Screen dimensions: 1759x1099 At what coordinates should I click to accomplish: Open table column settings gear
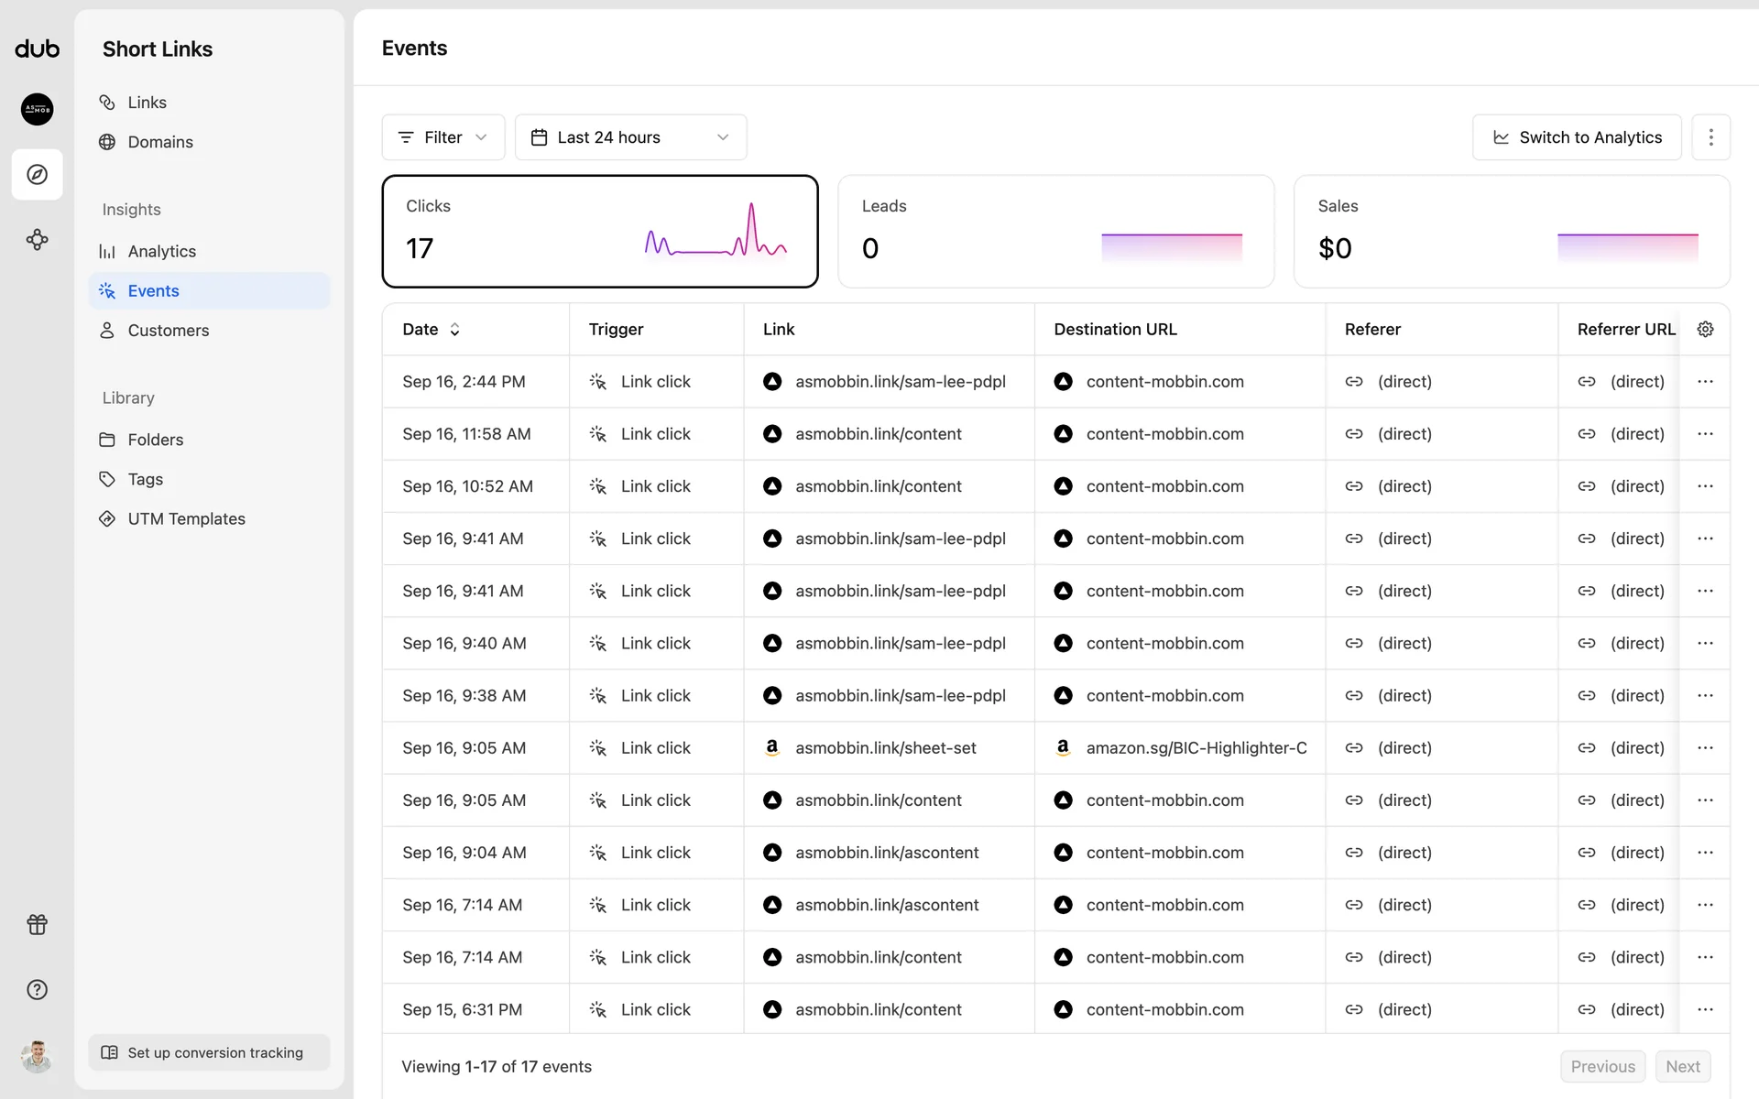pos(1705,329)
